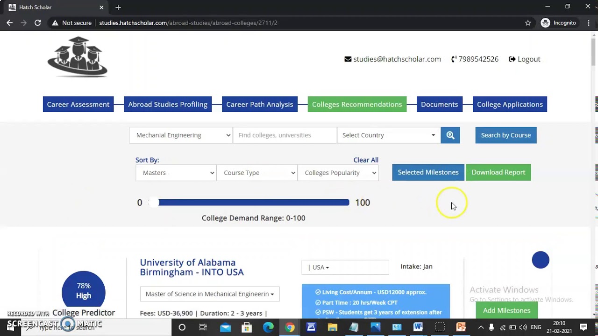Expand the USA country dropdown on college card

345,267
